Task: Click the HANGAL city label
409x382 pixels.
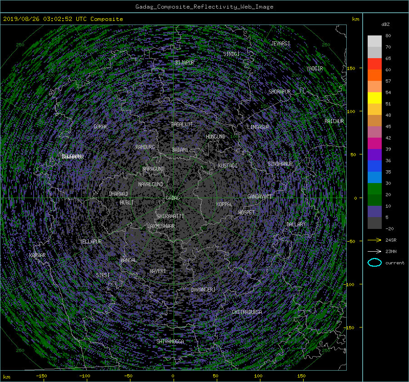Action: (x=128, y=260)
